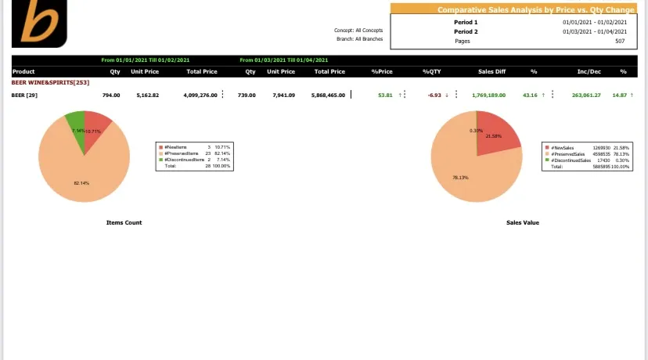Click the orange b company logo
This screenshot has height=360, width=648.
(39, 23)
